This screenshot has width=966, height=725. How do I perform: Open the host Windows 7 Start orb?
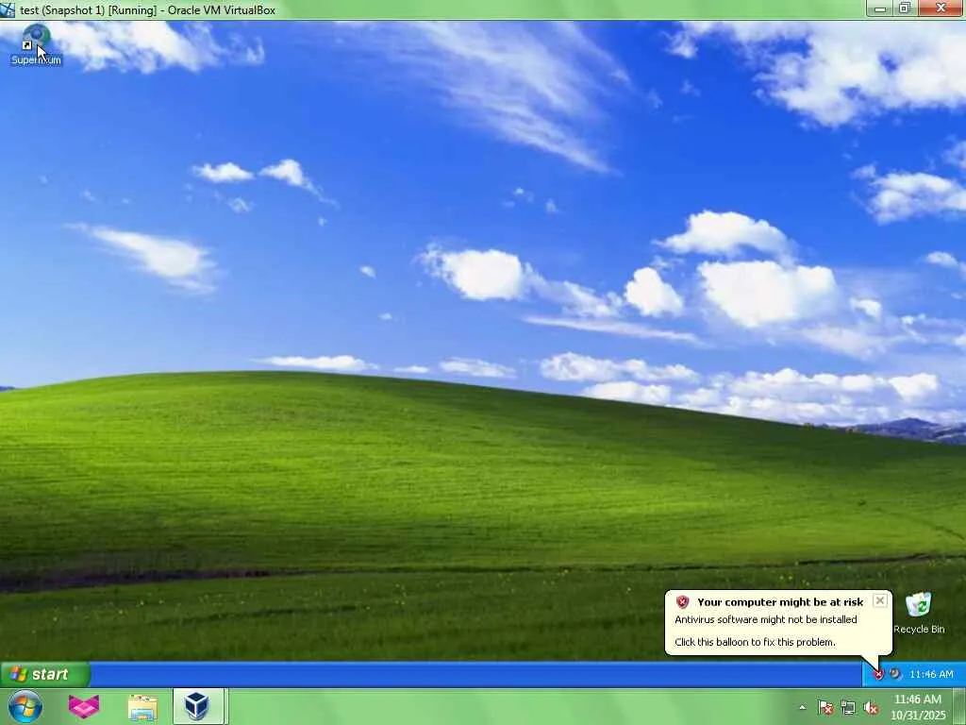click(x=25, y=706)
